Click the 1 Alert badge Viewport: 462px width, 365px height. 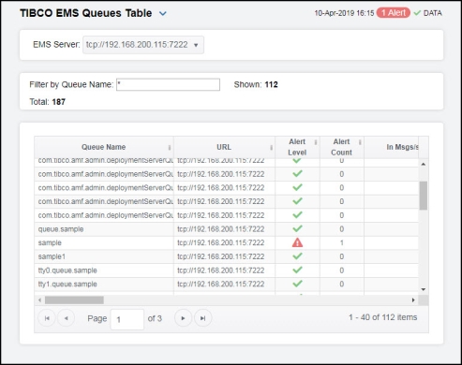[394, 13]
